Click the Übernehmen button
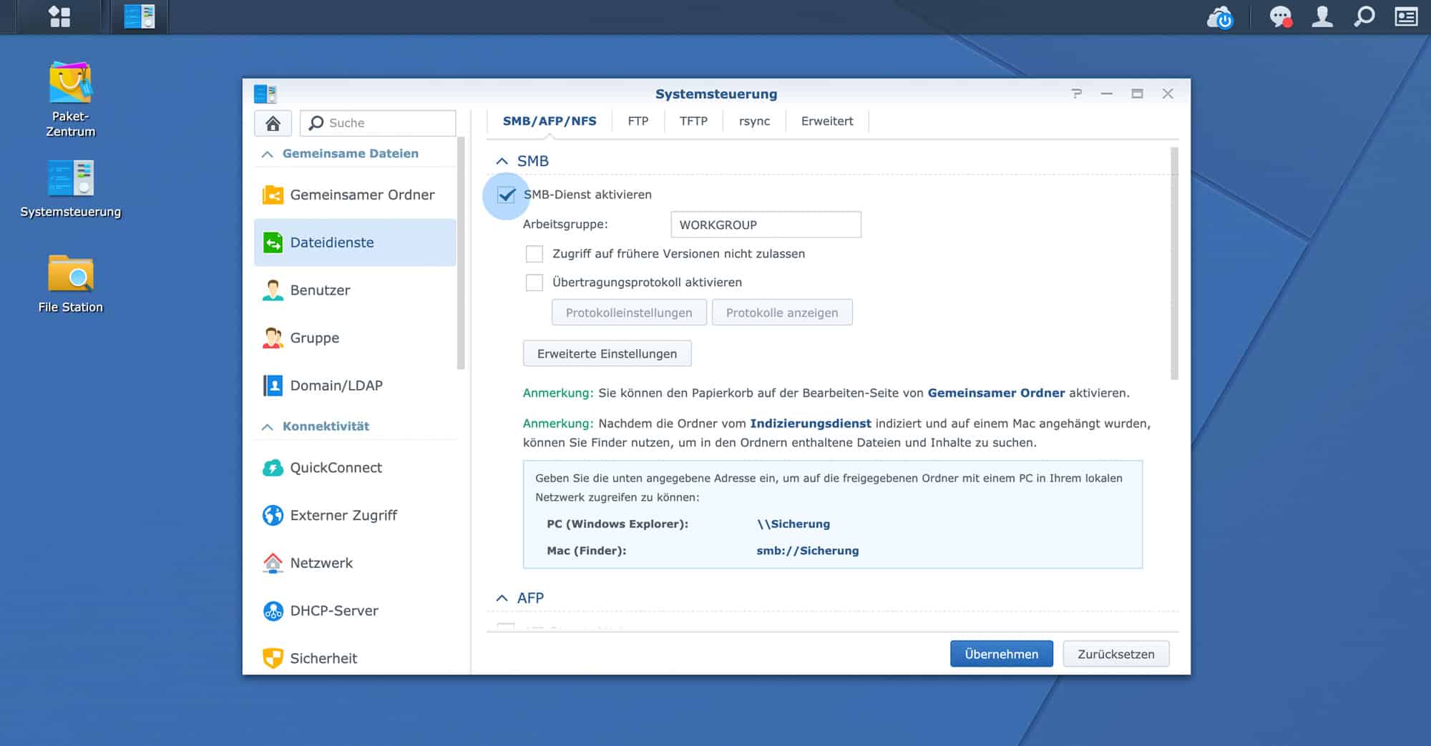This screenshot has height=746, width=1431. [1001, 654]
